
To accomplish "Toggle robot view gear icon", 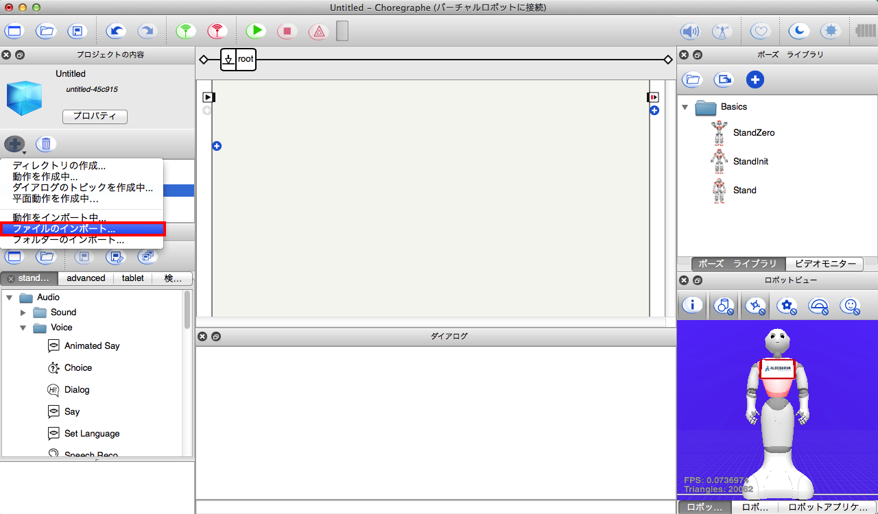I will pyautogui.click(x=787, y=305).
